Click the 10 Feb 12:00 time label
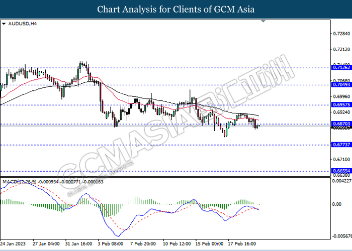Screen dimensions: 352x251 (x=177, y=243)
